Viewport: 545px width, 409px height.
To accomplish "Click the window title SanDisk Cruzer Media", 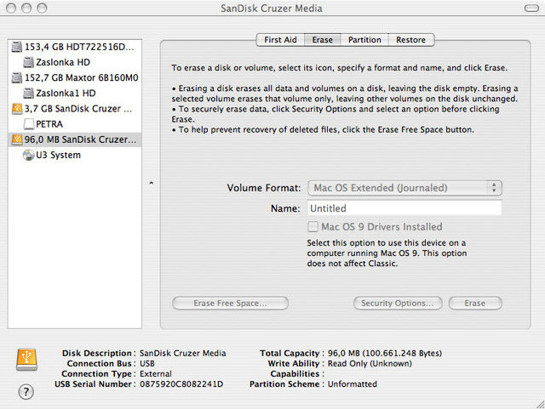I will 272,9.
